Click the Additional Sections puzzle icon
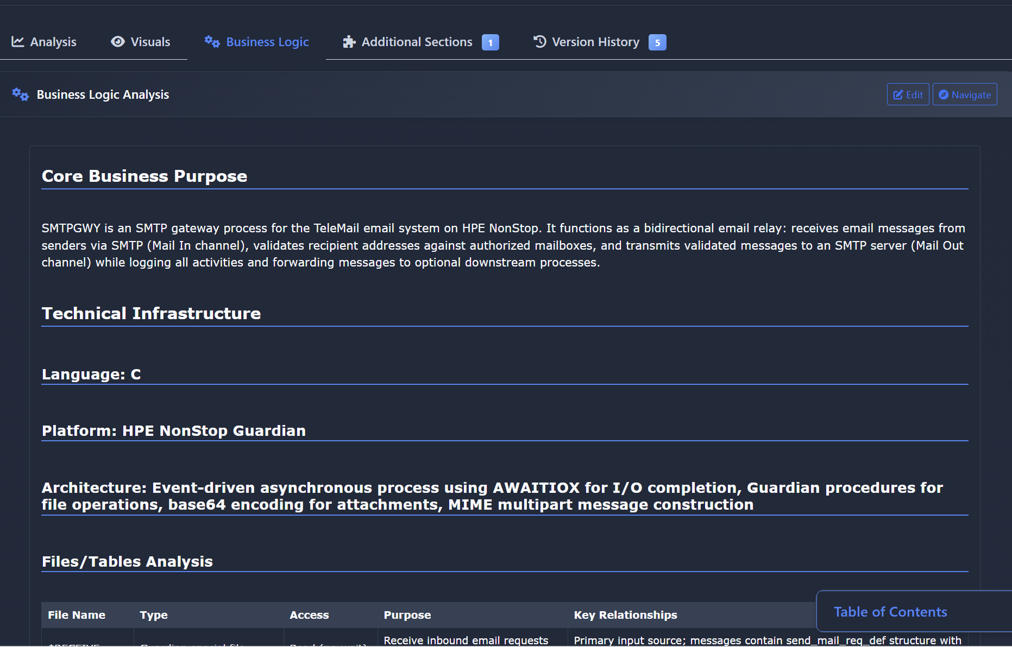The image size is (1012, 647). (349, 42)
